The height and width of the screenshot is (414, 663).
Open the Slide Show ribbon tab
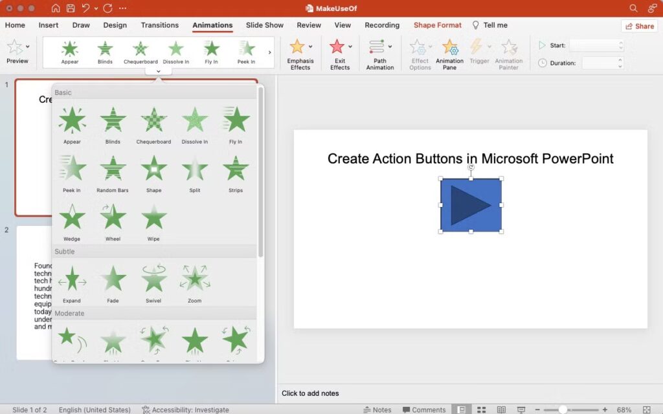[264, 25]
